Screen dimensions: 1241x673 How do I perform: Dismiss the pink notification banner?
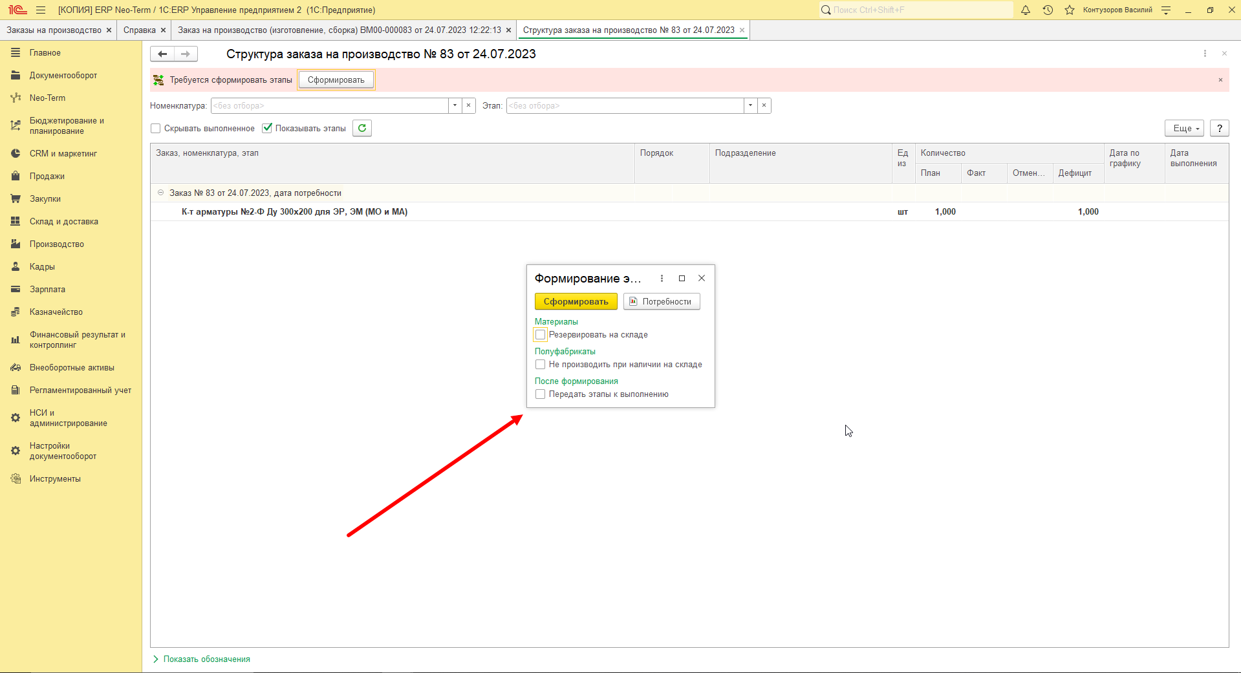[x=1220, y=80]
